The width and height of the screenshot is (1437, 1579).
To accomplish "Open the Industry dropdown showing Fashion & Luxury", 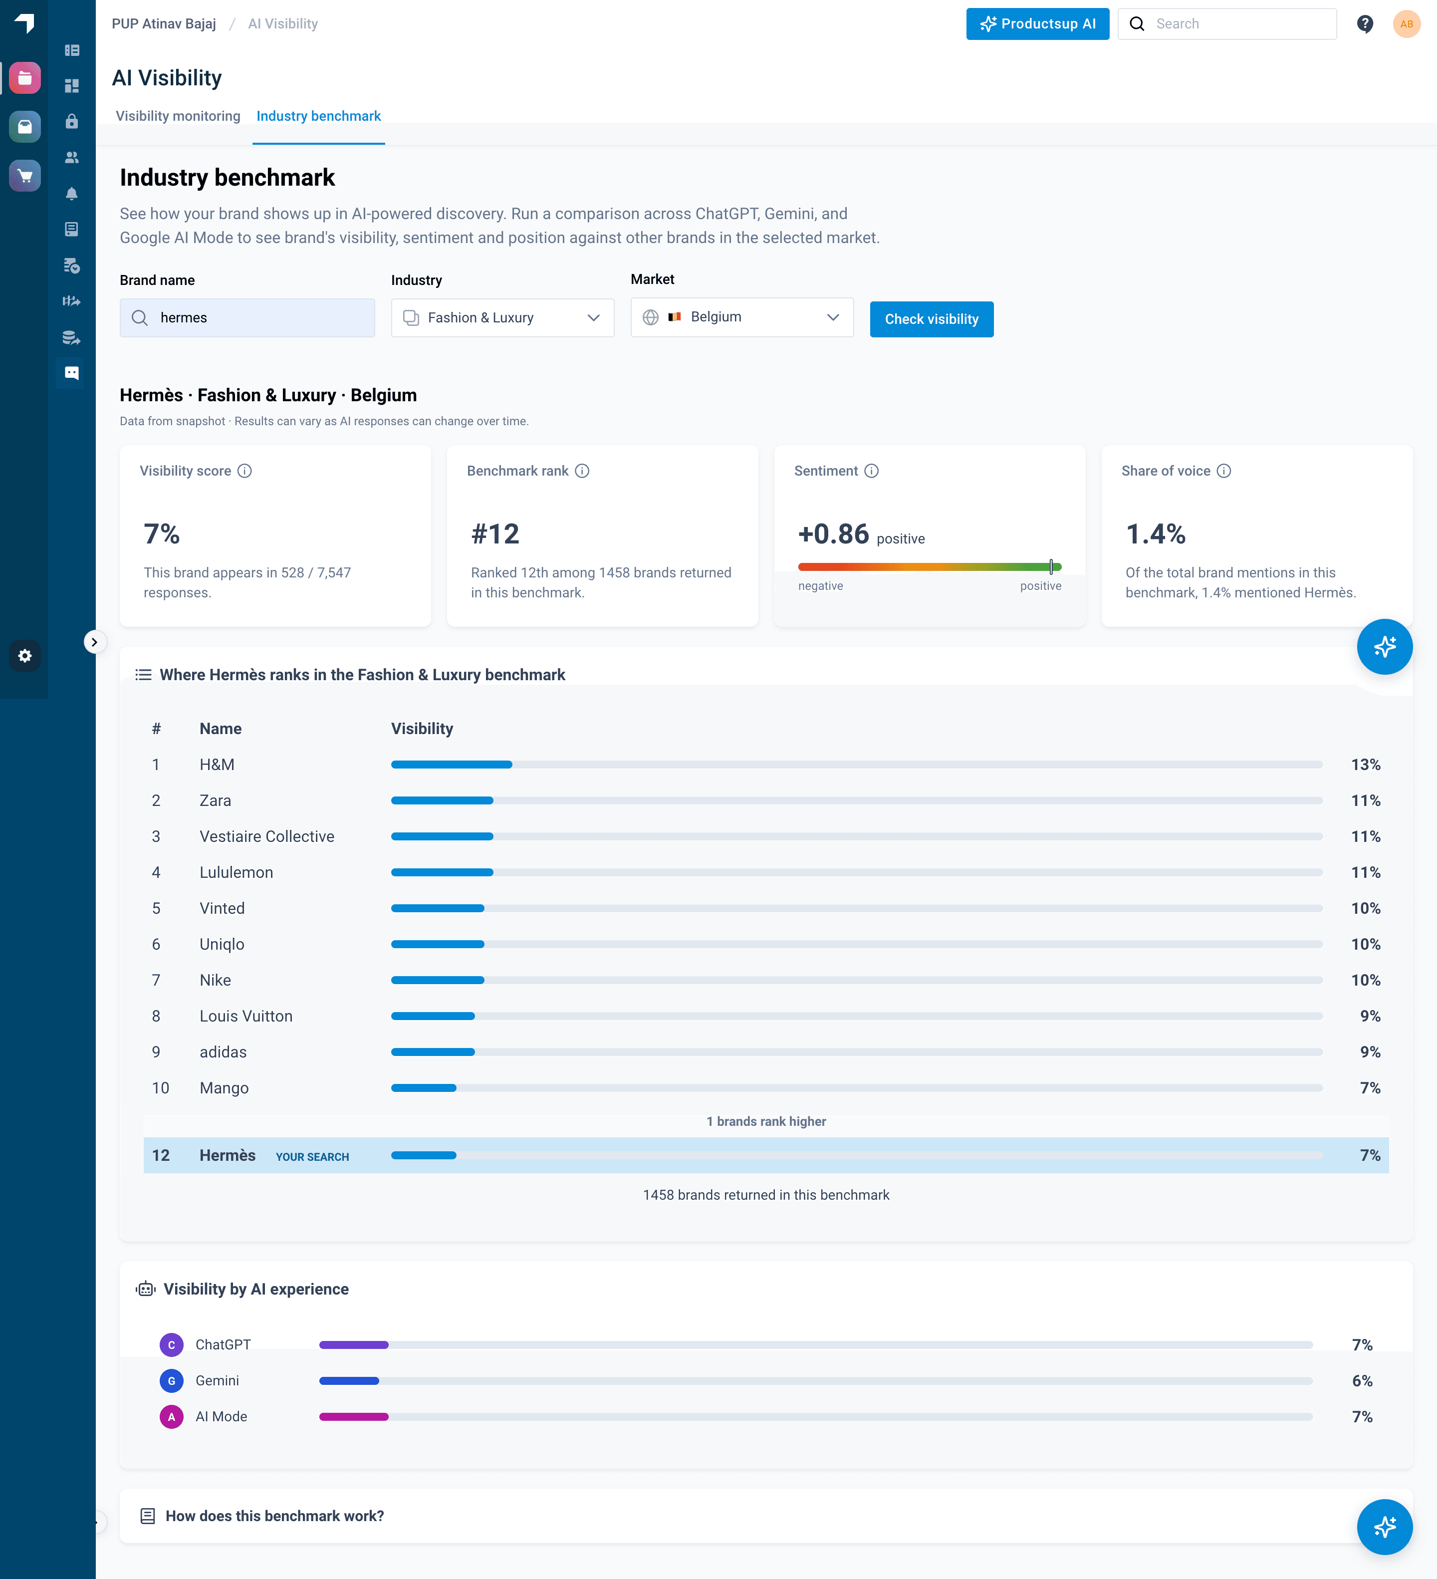I will point(503,317).
